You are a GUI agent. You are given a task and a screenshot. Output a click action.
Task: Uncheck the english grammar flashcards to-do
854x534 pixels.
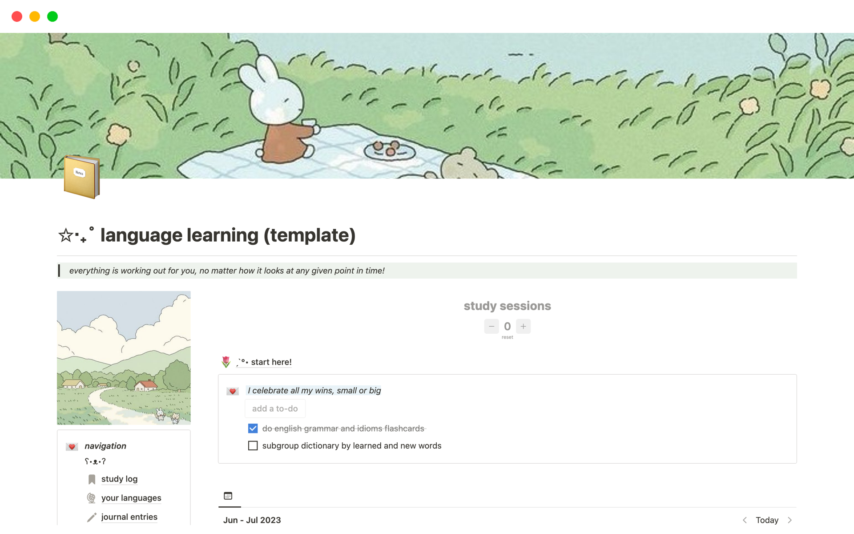pyautogui.click(x=253, y=429)
